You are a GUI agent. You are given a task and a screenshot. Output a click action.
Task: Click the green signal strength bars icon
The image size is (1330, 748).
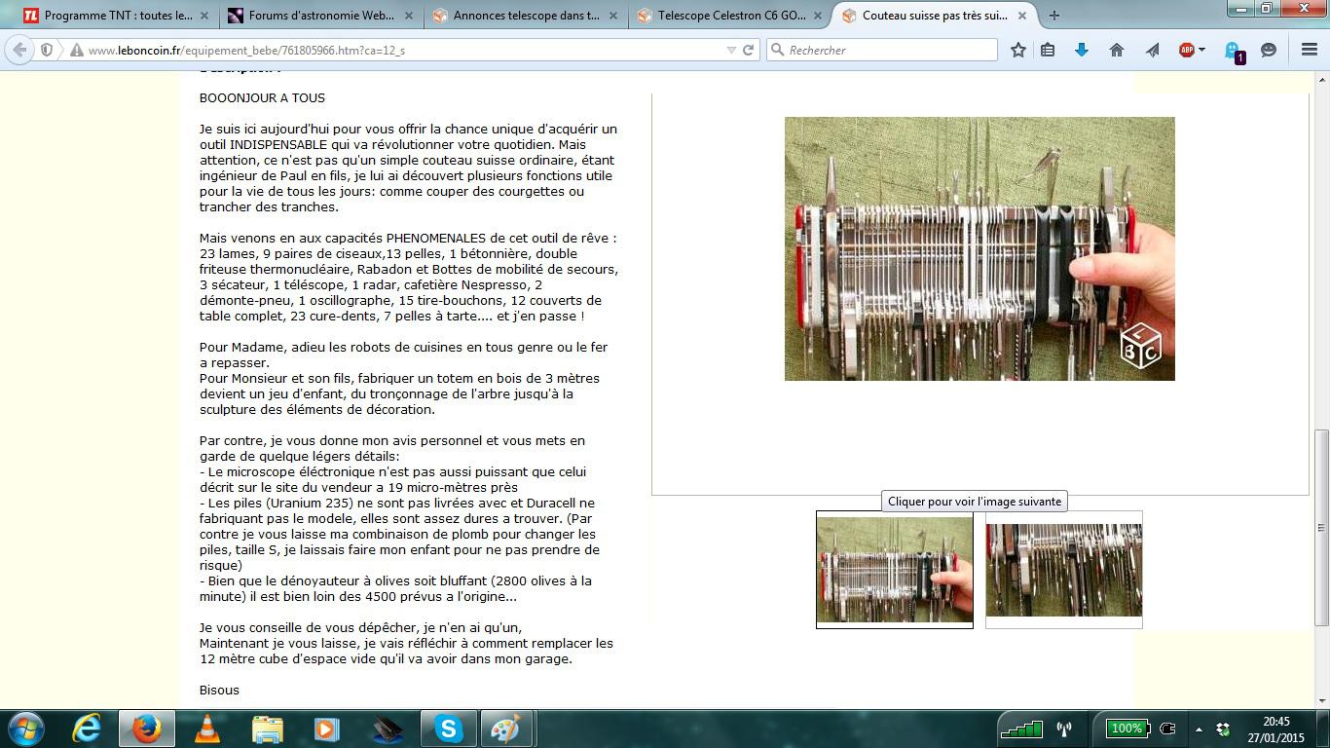pos(1021,729)
